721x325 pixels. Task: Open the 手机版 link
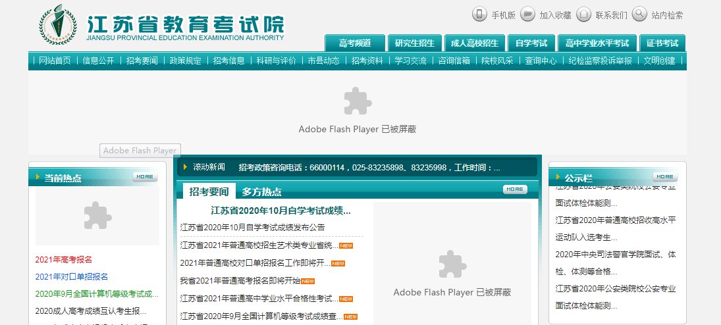(503, 15)
